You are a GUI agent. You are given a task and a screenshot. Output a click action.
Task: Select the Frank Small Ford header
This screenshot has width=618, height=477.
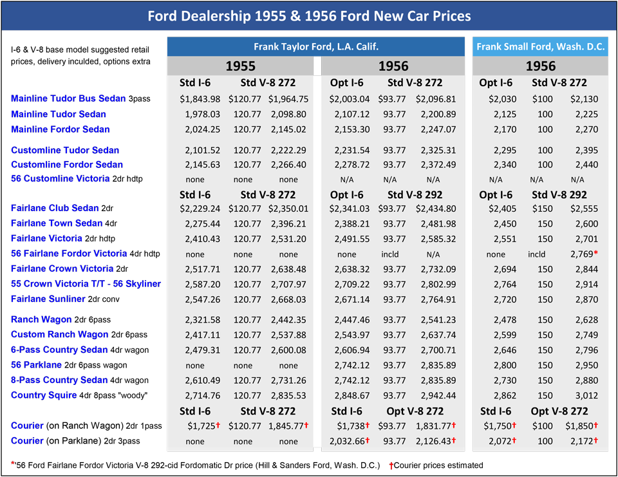540,46
